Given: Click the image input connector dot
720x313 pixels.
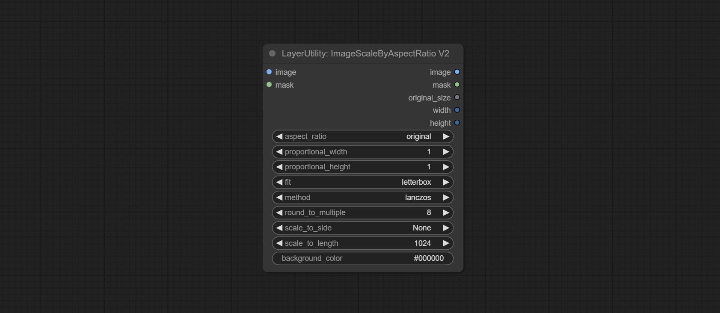Looking at the screenshot, I should pyautogui.click(x=269, y=72).
